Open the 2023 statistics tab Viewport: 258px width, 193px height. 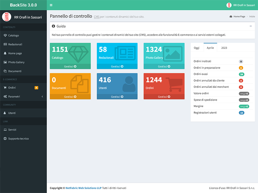(224, 48)
